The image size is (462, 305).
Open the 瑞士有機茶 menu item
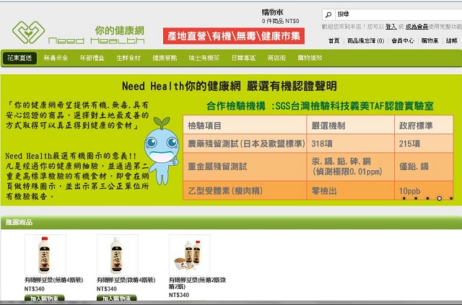tap(204, 58)
